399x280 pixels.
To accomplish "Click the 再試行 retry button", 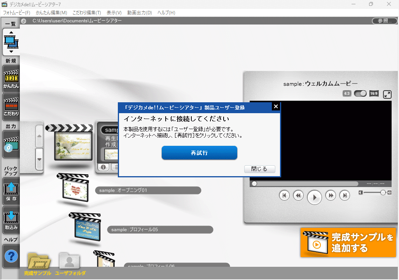I will pos(199,153).
